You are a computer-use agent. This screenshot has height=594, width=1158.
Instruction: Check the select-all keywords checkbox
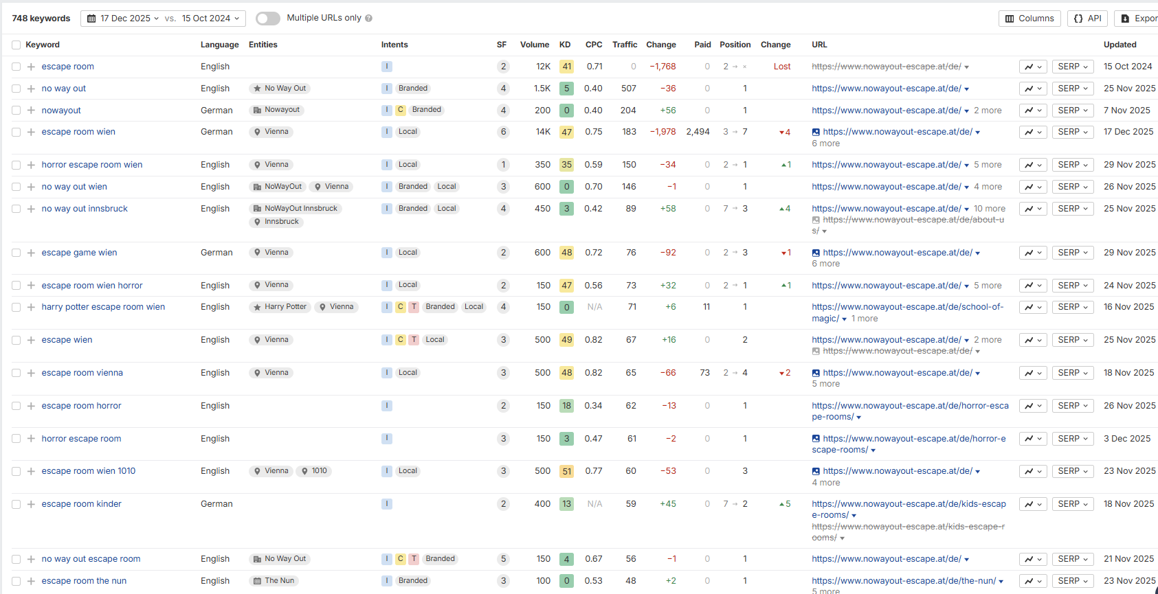tap(16, 45)
